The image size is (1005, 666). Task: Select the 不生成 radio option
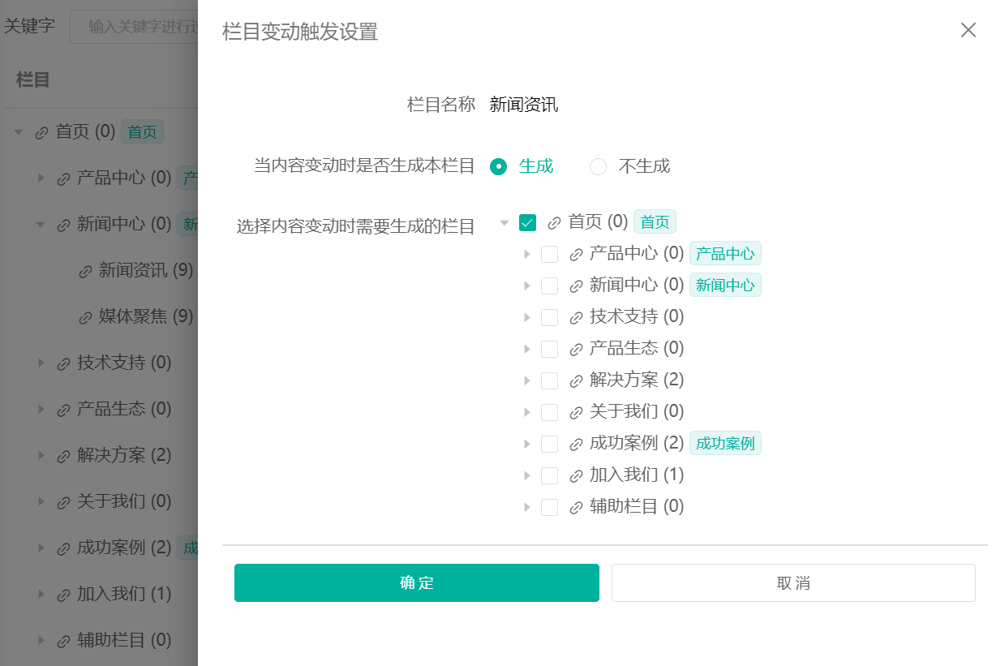click(x=598, y=166)
